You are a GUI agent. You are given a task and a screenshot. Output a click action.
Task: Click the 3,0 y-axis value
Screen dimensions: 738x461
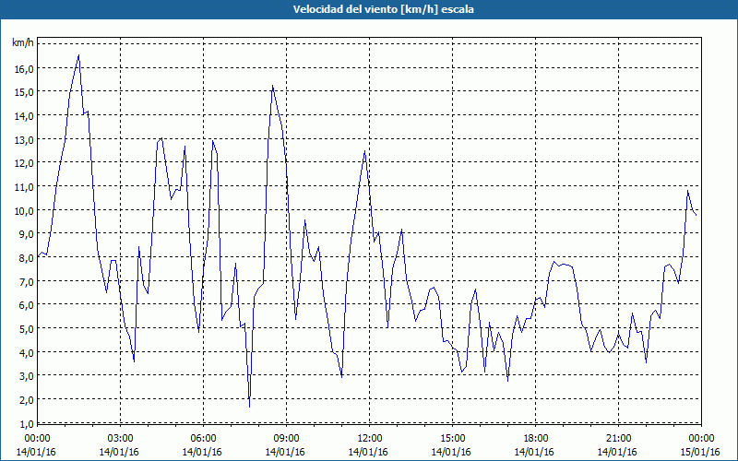click(27, 376)
